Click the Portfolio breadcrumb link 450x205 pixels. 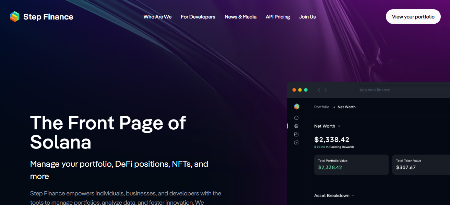(x=322, y=107)
